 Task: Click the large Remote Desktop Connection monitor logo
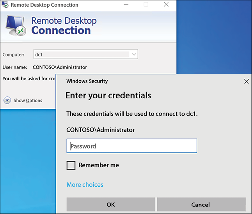coord(16,25)
